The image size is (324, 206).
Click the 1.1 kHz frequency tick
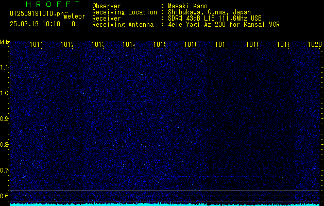tap(5, 67)
